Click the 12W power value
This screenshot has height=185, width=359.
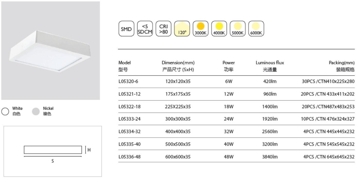point(229,94)
